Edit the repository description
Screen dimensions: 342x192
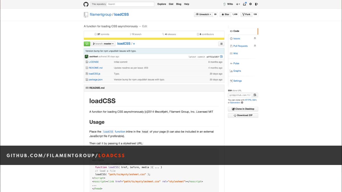tap(145, 26)
